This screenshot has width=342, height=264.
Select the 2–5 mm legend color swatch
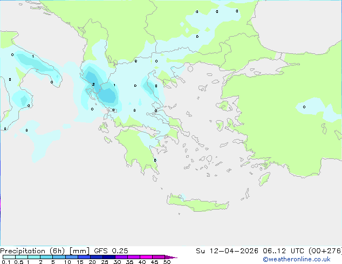(46, 257)
